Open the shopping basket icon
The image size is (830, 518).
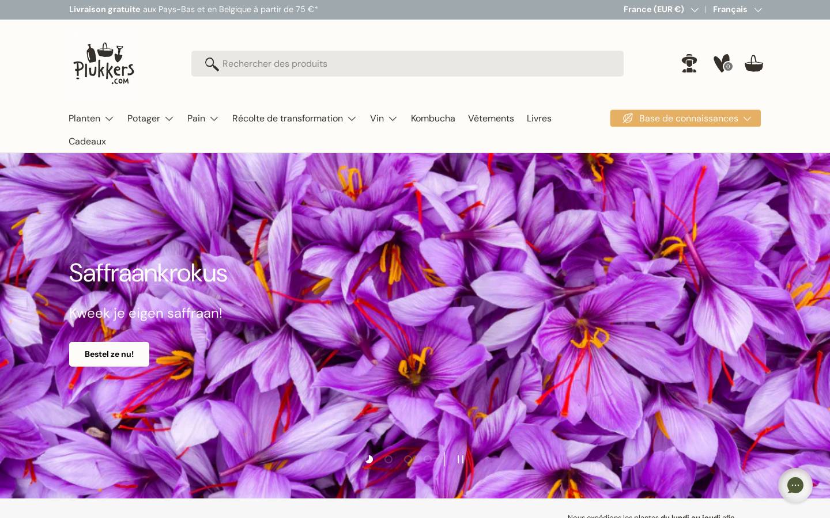753,63
